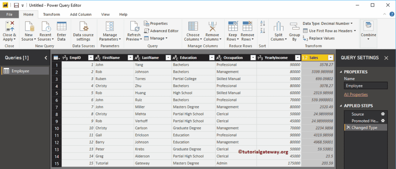Select the Promoted Headers applied step
The image size is (396, 169).
point(365,121)
